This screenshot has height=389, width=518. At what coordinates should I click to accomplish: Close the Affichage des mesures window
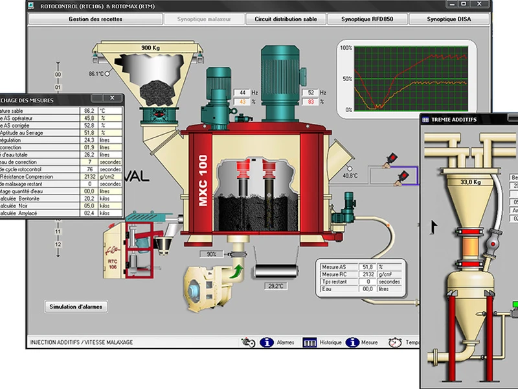click(x=112, y=98)
